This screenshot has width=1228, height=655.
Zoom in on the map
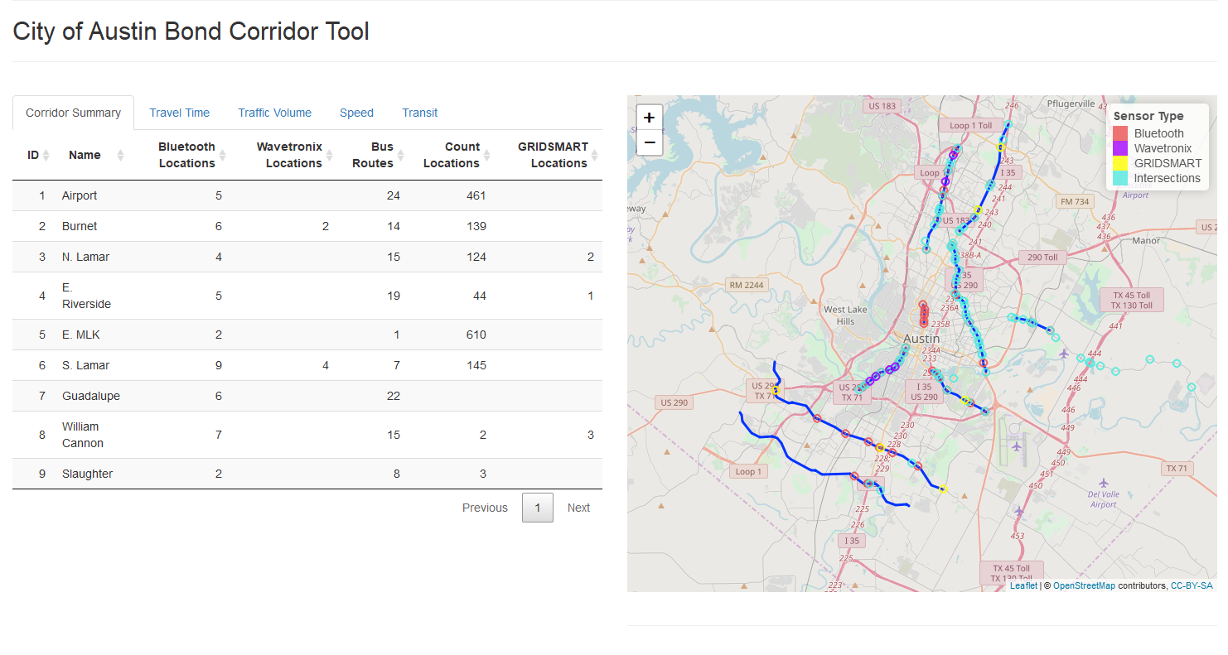coord(649,118)
